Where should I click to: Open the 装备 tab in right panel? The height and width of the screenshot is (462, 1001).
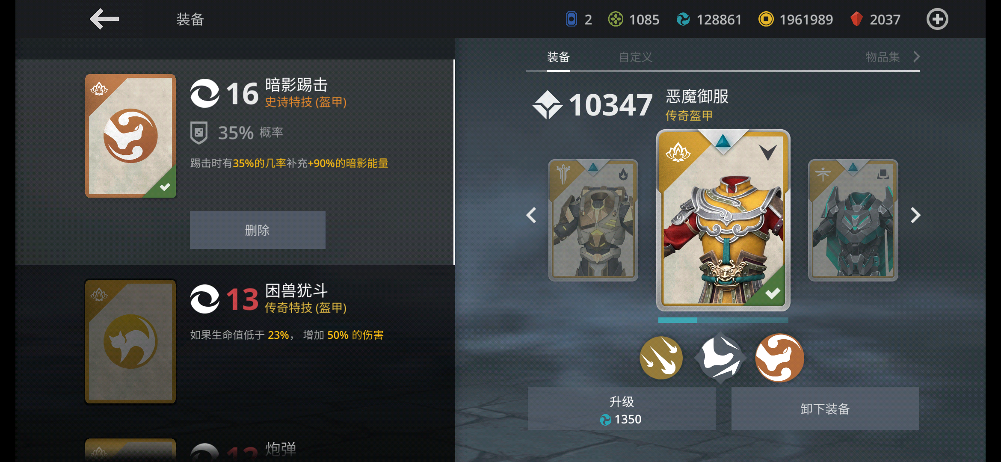(558, 57)
